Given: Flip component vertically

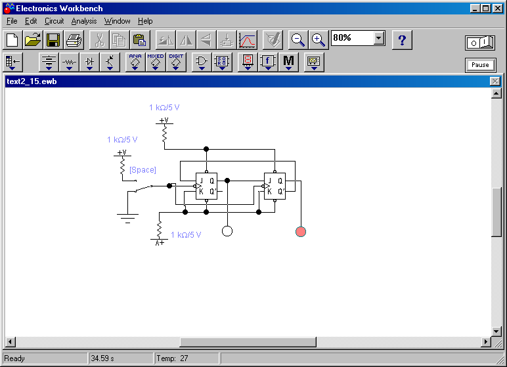Looking at the screenshot, I should click(x=206, y=40).
